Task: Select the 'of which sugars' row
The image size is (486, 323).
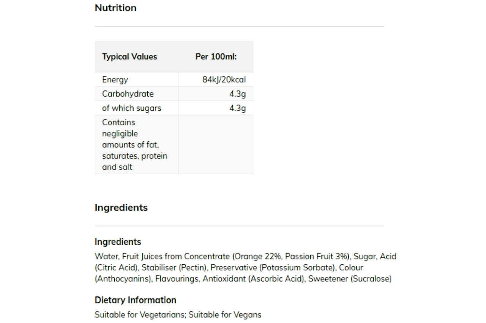Action: tap(174, 108)
